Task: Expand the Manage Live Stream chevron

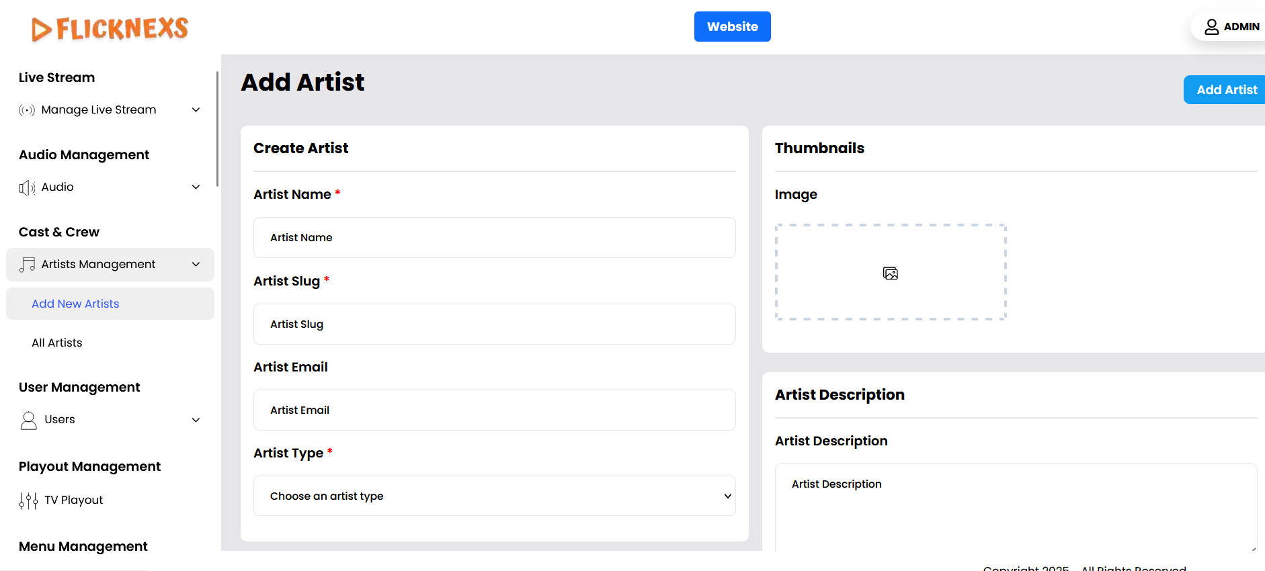Action: point(196,110)
